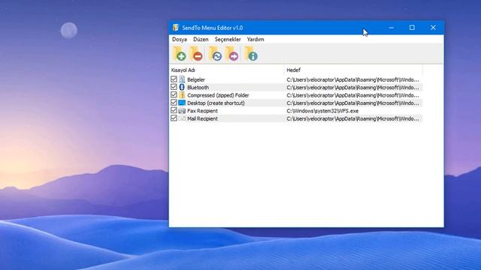Disable the Fax Recipient checkbox
The image size is (481, 270).
click(174, 110)
